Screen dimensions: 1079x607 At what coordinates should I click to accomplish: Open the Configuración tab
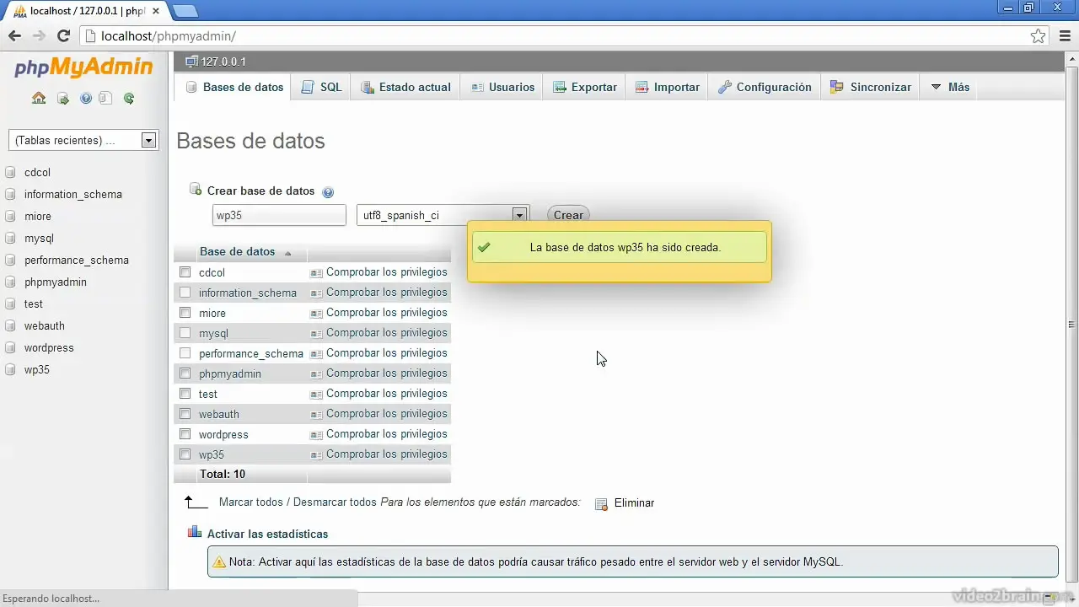click(765, 87)
